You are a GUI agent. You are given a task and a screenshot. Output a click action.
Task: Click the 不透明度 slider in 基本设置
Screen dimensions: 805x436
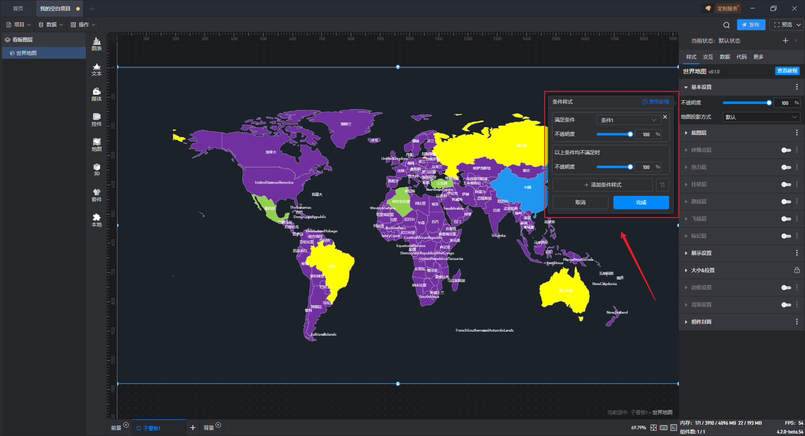tap(746, 103)
